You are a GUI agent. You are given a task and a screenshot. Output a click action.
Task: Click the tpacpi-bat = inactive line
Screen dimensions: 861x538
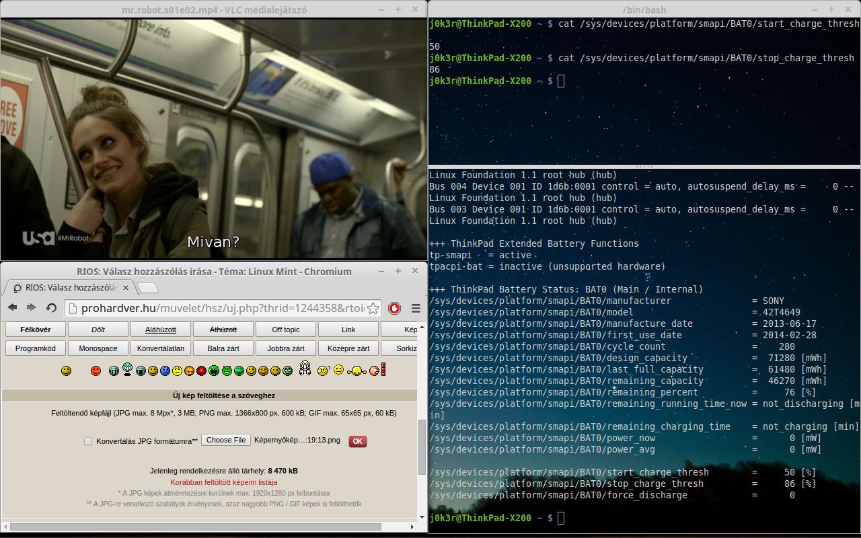click(x=548, y=266)
